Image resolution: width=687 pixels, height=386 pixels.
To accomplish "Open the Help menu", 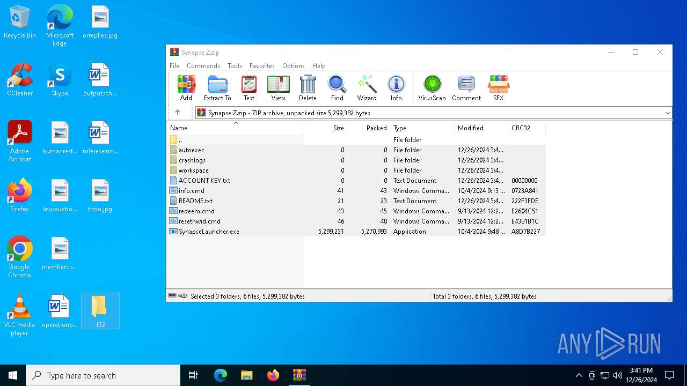I will pos(319,65).
